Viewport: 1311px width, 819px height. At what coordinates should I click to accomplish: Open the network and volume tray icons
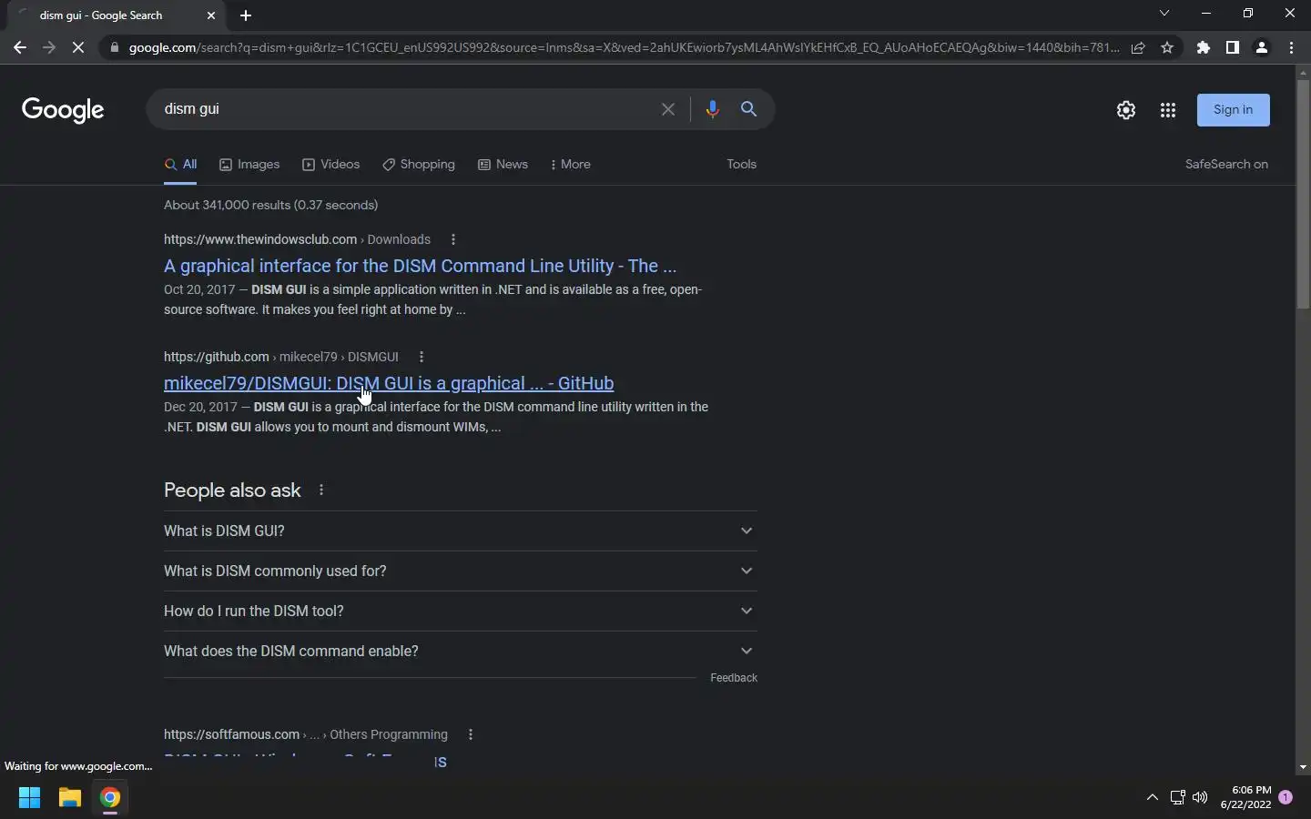click(x=1188, y=798)
